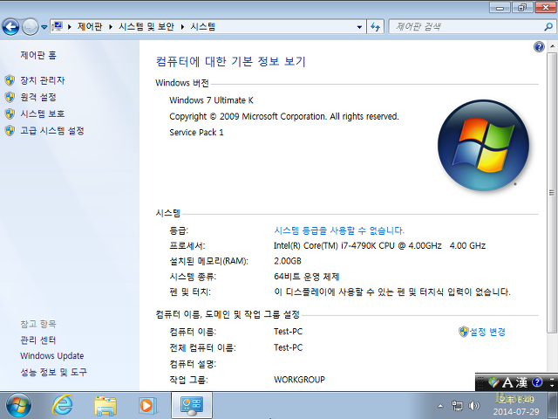Click the 2.00GB memory value
The image size is (558, 419).
288,261
